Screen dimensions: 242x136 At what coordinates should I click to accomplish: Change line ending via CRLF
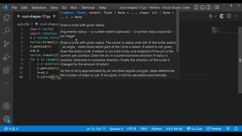coord(144,129)
